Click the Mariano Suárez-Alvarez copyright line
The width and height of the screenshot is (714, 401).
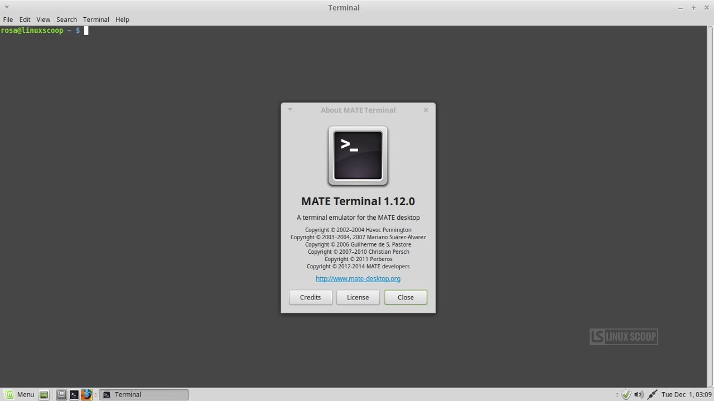pyautogui.click(x=358, y=237)
